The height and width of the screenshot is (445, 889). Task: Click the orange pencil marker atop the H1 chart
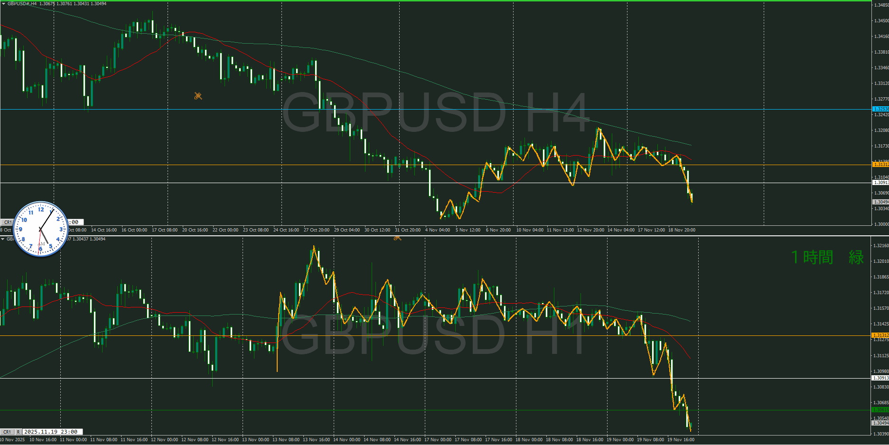coord(397,238)
